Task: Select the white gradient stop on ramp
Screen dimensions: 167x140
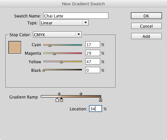Action: tap(57, 100)
